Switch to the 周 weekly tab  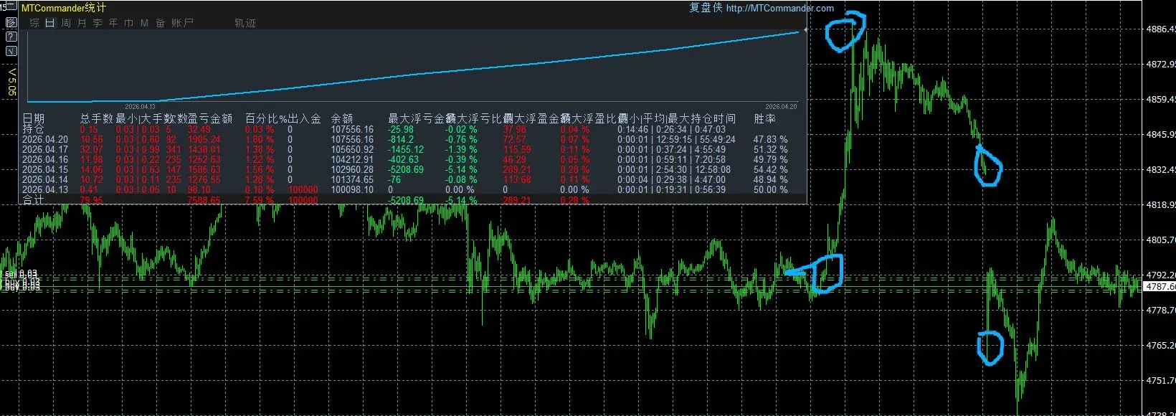(66, 23)
